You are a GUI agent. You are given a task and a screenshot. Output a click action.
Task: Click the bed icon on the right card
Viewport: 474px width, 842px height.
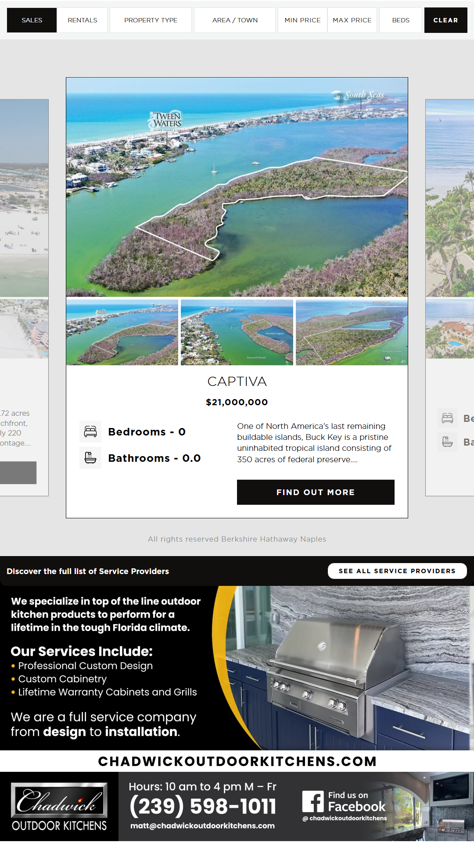coord(447,418)
